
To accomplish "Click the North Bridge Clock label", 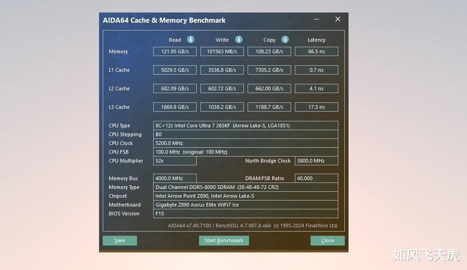I will click(x=268, y=161).
